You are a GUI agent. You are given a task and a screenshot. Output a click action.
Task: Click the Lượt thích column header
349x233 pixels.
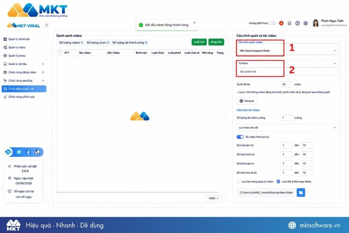158,53
